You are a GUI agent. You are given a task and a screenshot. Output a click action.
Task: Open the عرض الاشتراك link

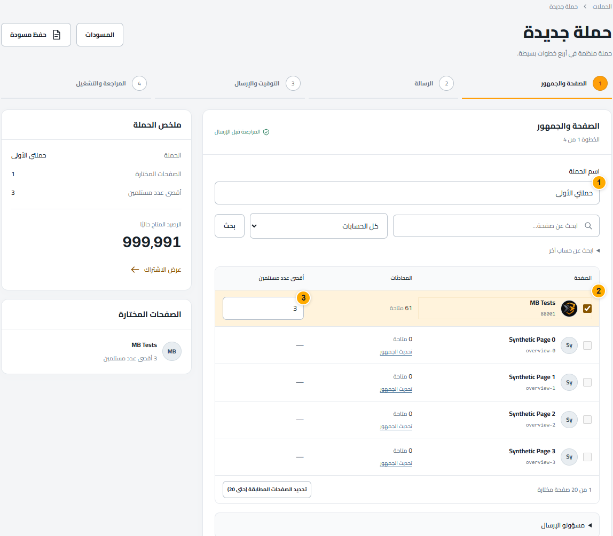point(156,270)
